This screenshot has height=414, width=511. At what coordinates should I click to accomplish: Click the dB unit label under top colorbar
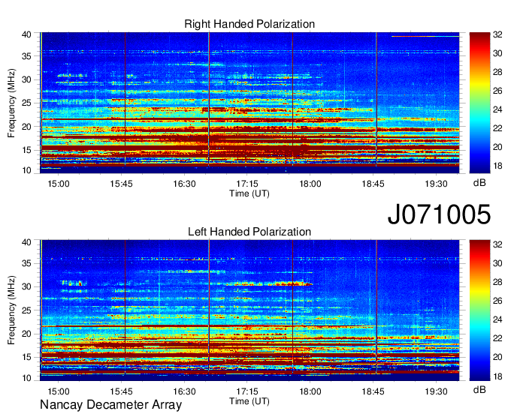click(479, 183)
